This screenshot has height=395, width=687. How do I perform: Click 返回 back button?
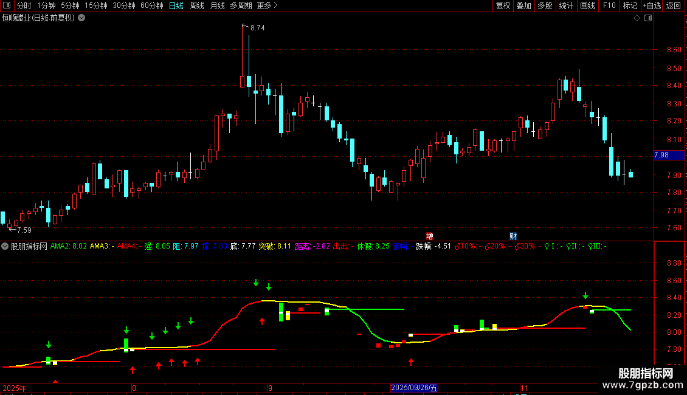[674, 5]
